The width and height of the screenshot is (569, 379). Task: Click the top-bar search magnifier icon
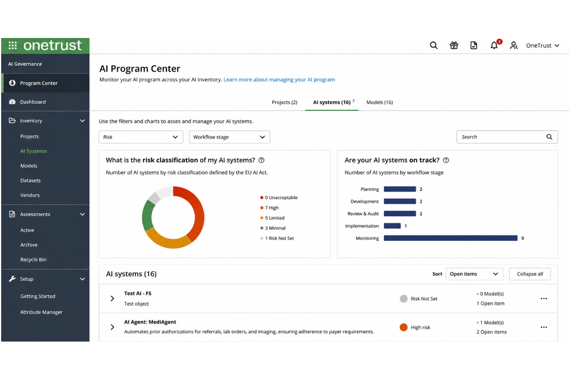pos(434,45)
